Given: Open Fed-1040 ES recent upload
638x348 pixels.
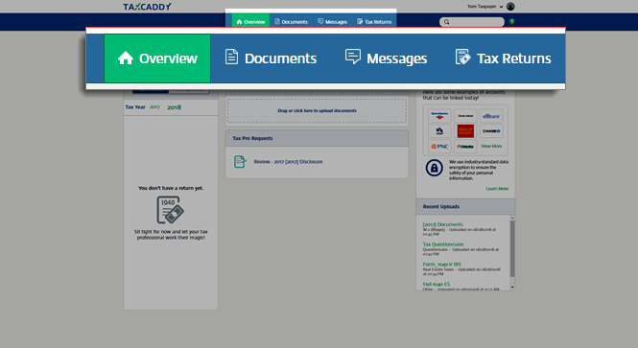Looking at the screenshot, I should [437, 284].
